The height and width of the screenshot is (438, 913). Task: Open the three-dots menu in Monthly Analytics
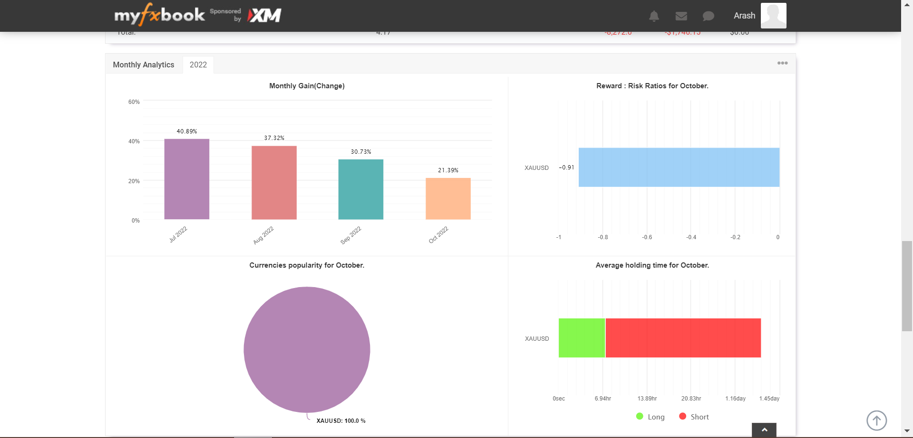[782, 63]
